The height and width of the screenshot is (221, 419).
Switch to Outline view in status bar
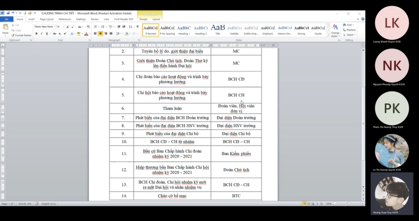[x=317, y=204]
